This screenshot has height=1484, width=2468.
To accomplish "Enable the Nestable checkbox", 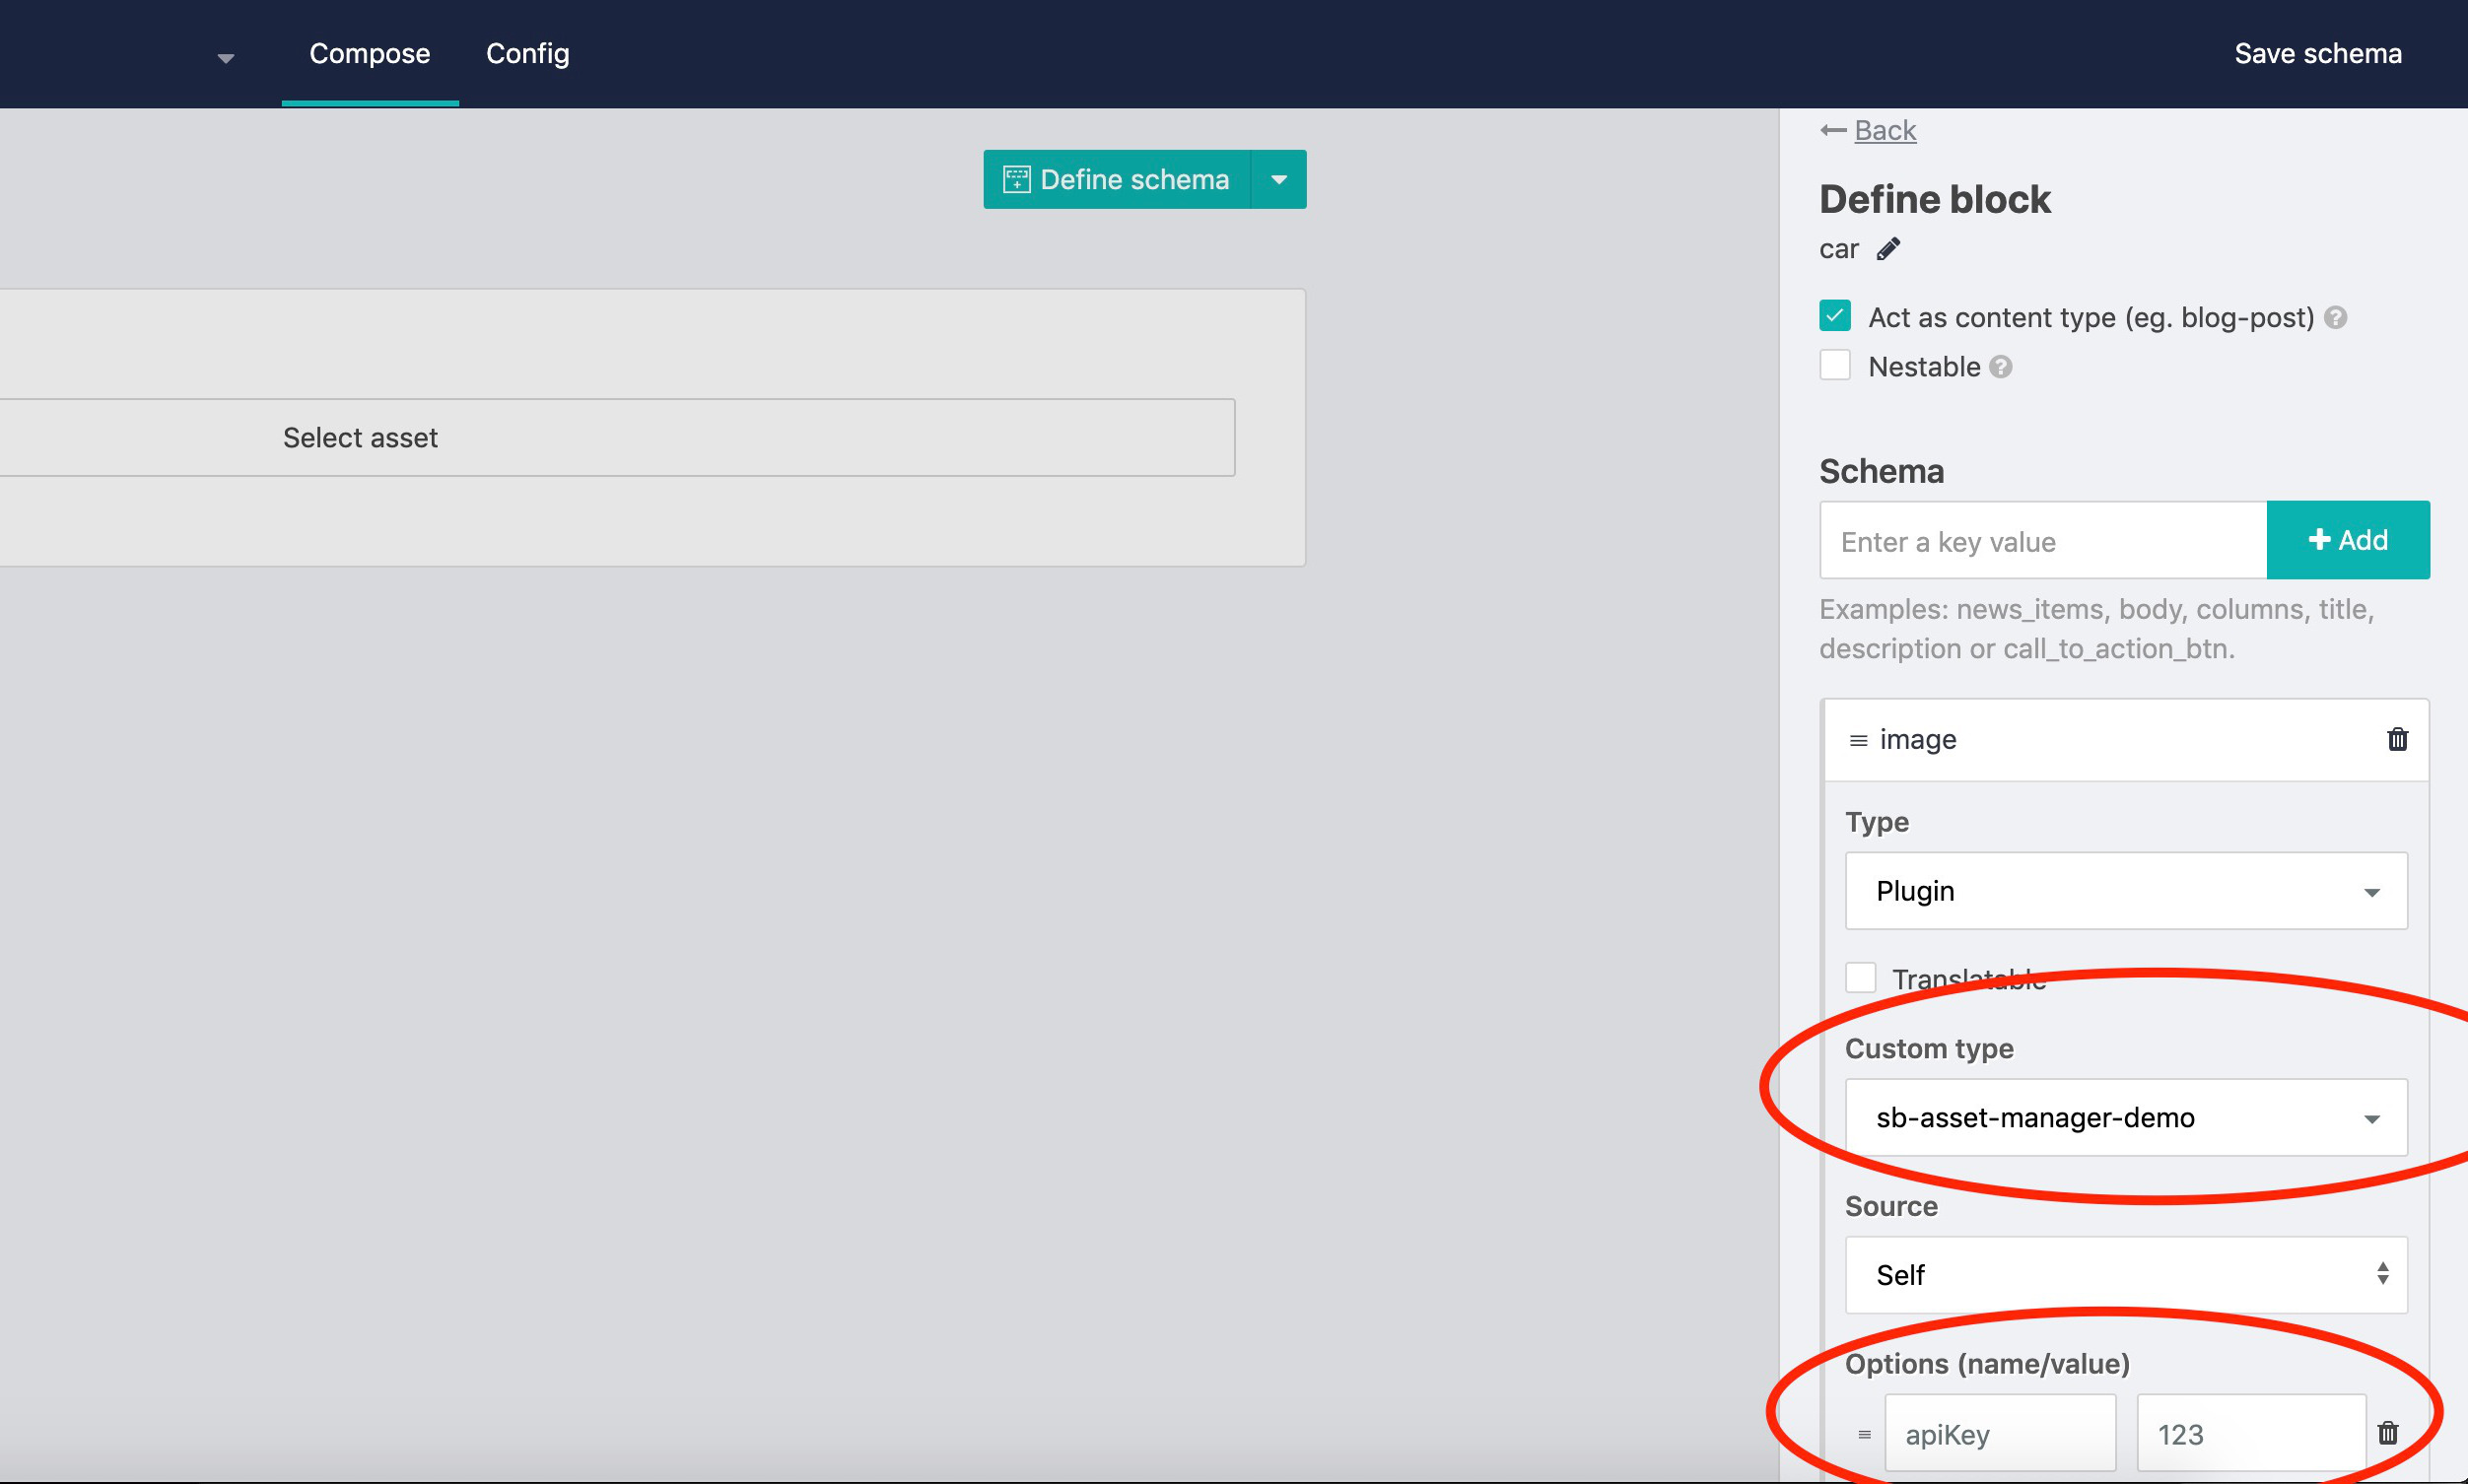I will (x=1835, y=365).
